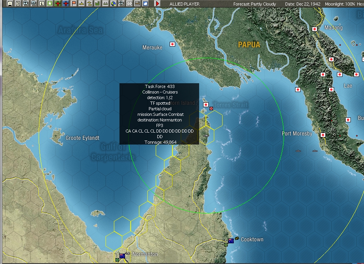Click the 'Cooktown' map label
Image resolution: width=364 pixels, height=264 pixels.
point(252,239)
